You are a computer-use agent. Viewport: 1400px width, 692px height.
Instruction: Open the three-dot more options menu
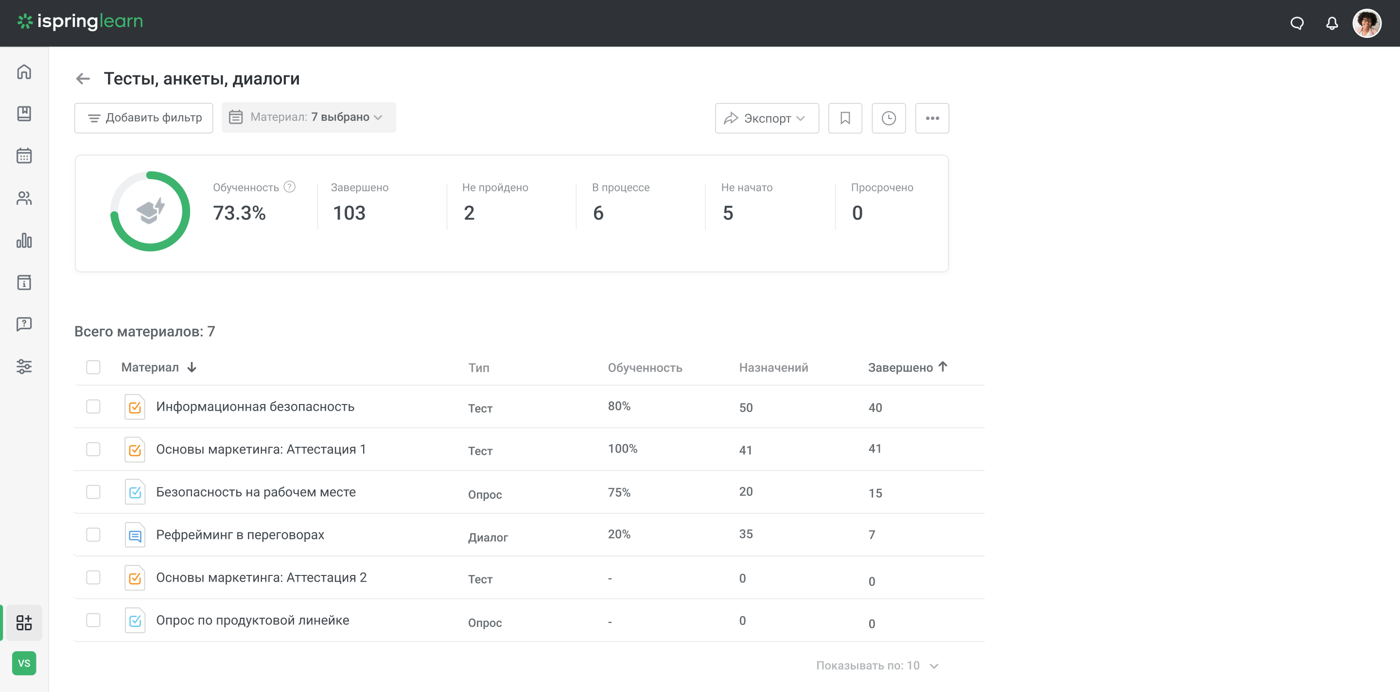(932, 118)
